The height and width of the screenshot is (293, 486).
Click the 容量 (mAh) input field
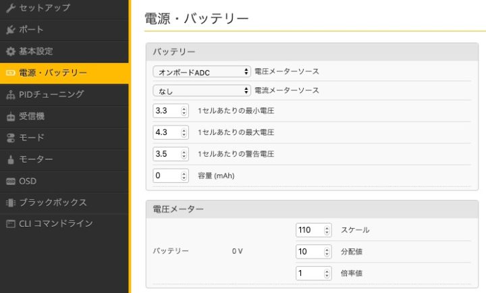coord(167,176)
